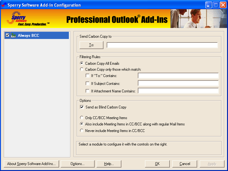This screenshot has height=171, width=228.
Task: Enable the If "To:" Contains checkbox
Action: (87, 75)
